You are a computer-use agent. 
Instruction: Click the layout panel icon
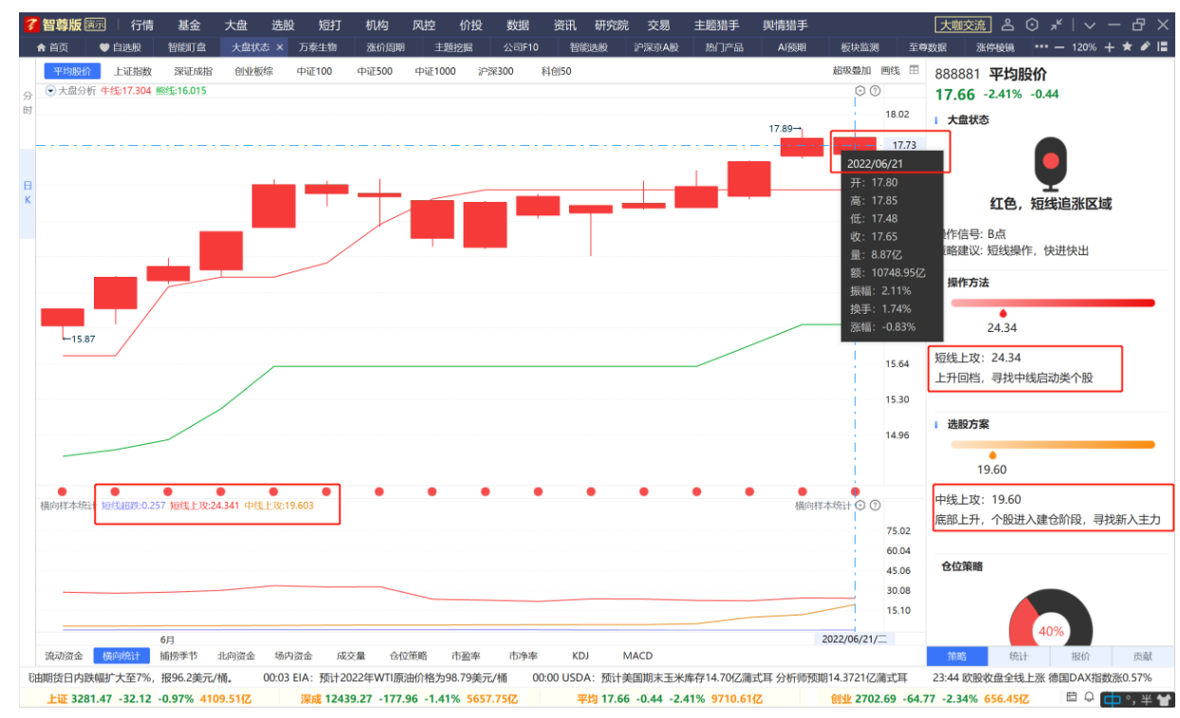pyautogui.click(x=1162, y=46)
